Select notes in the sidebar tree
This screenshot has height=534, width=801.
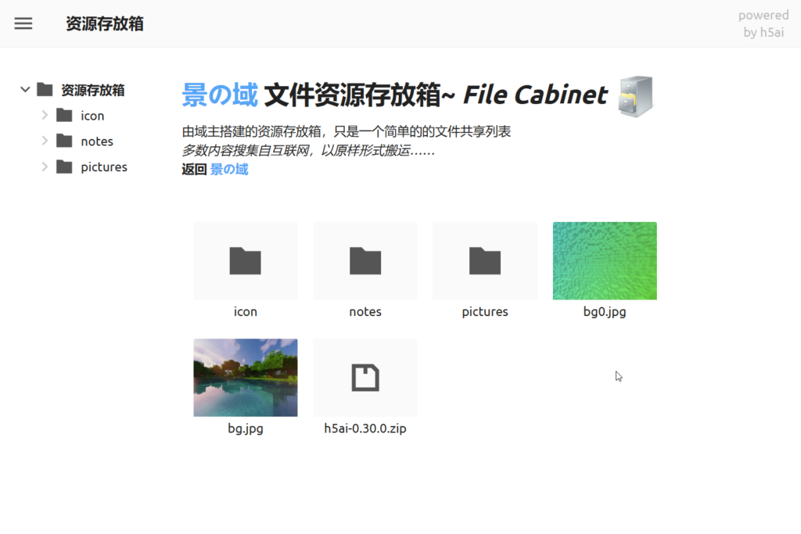pyautogui.click(x=97, y=142)
